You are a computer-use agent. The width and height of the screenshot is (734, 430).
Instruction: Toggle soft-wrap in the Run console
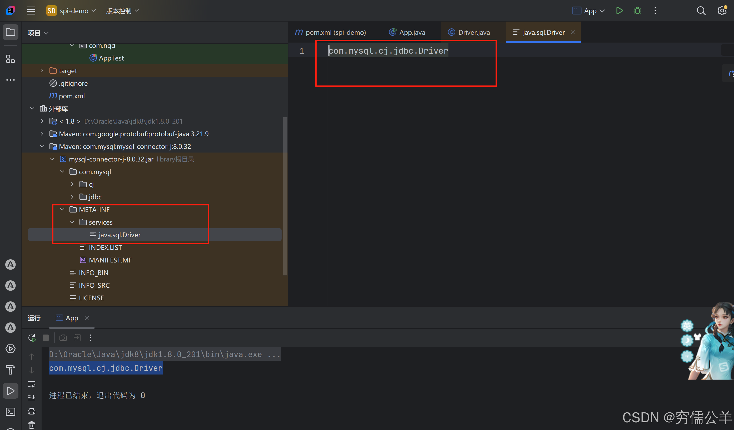(x=32, y=384)
